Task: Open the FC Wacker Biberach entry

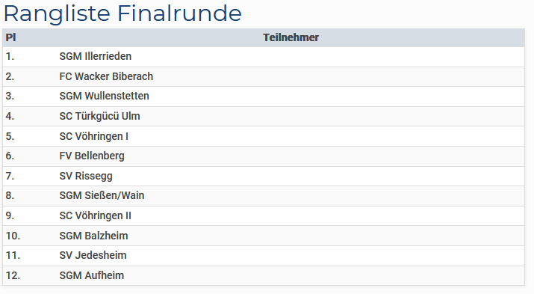Action: tap(106, 76)
